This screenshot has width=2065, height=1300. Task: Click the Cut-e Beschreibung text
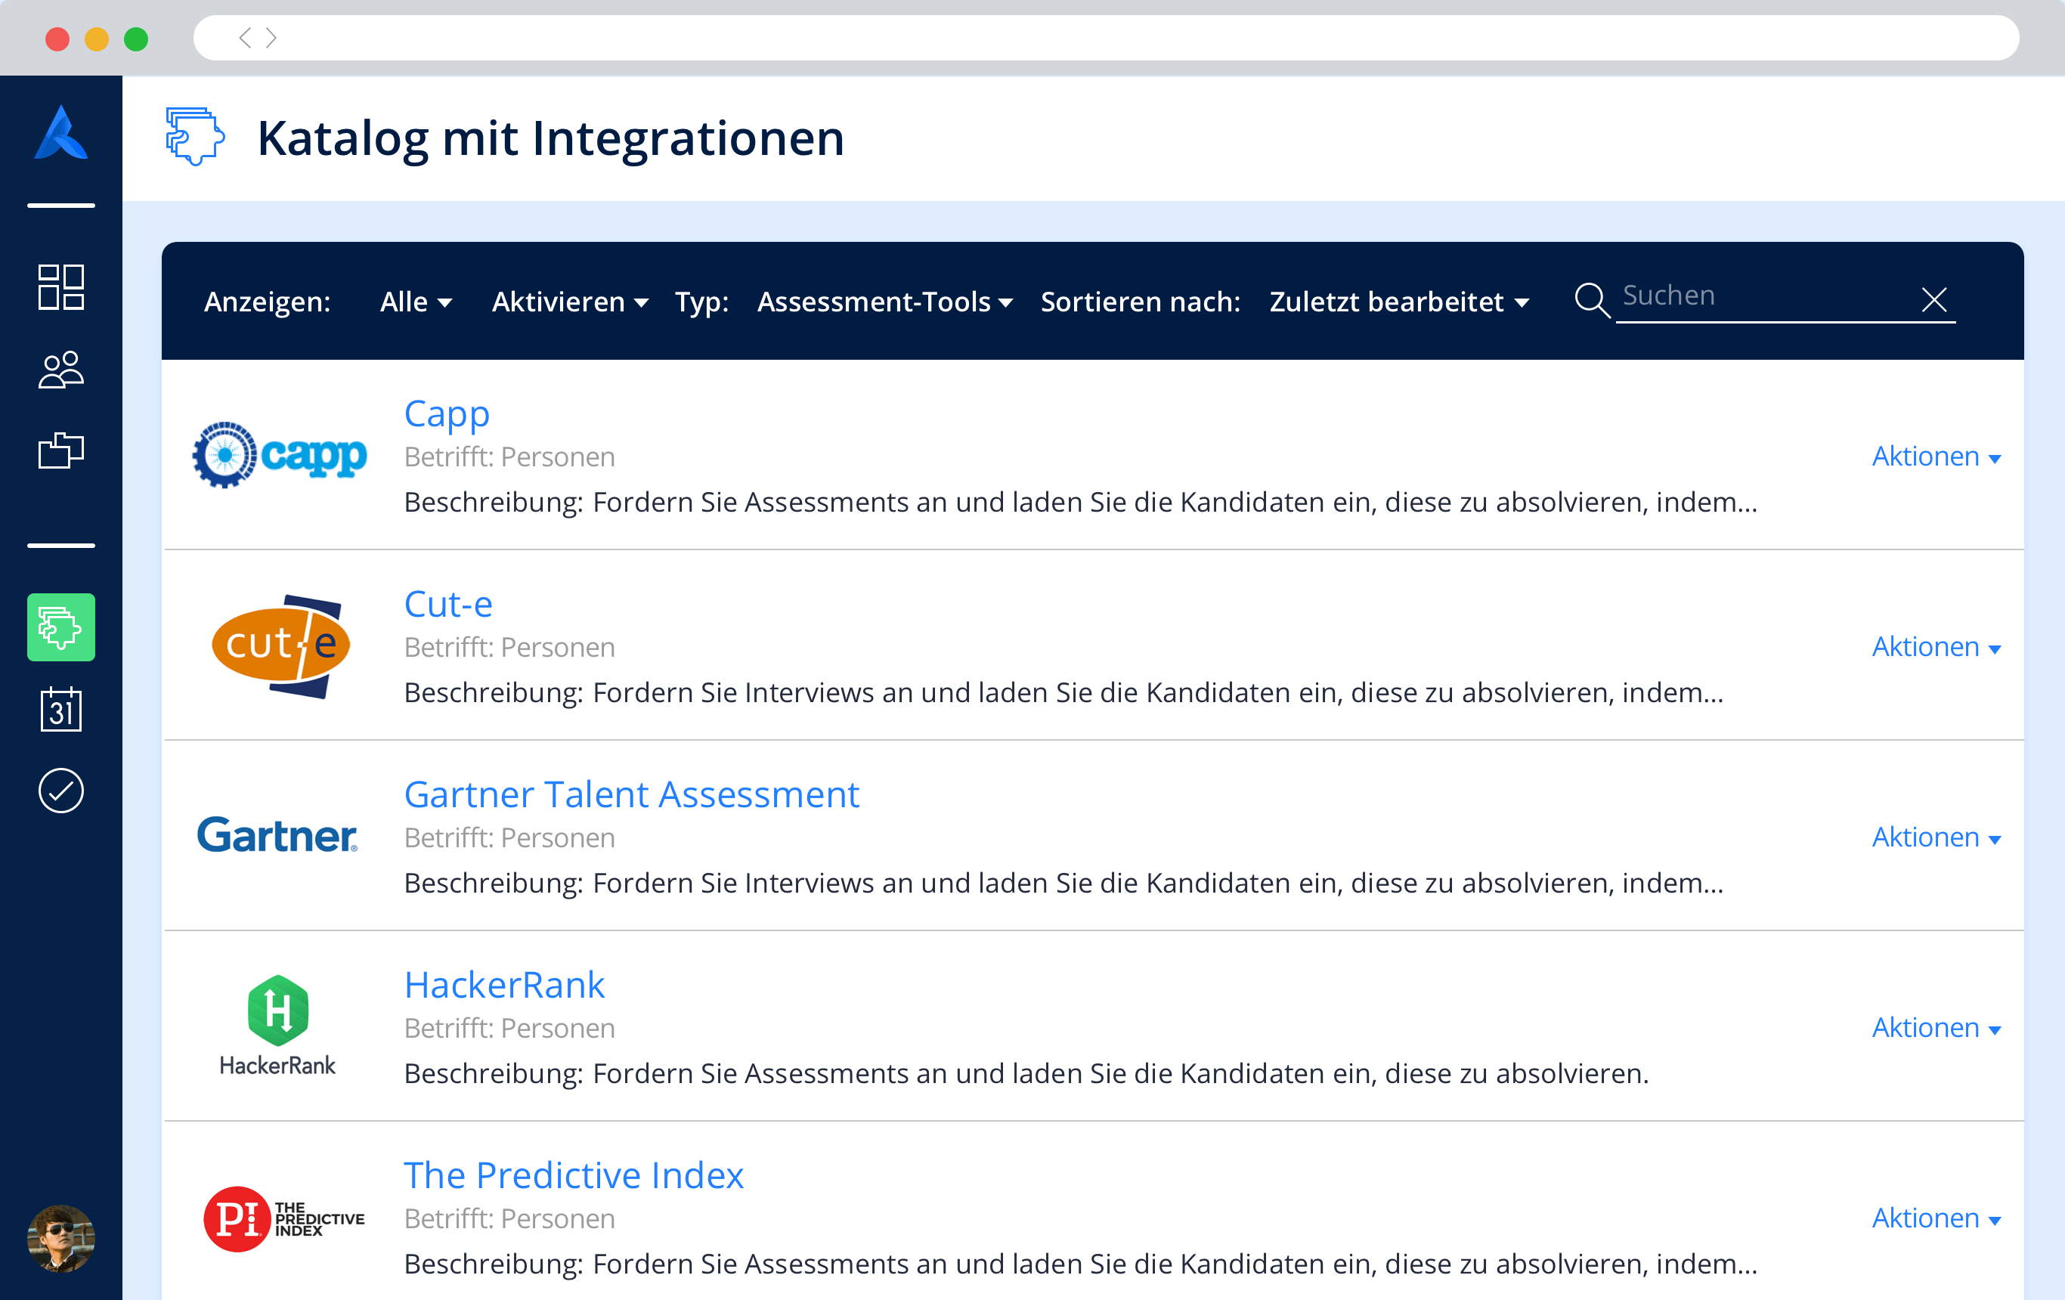click(1063, 693)
